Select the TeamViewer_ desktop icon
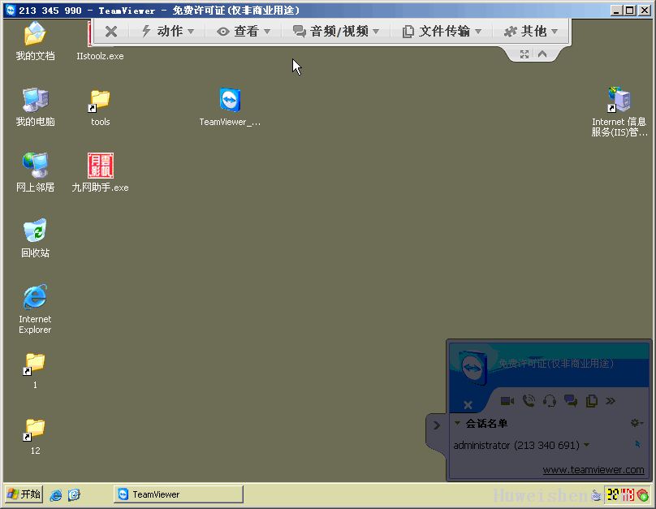This screenshot has height=509, width=656. 230,106
